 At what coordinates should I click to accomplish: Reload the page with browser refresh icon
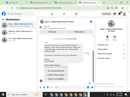coord(12,8)
